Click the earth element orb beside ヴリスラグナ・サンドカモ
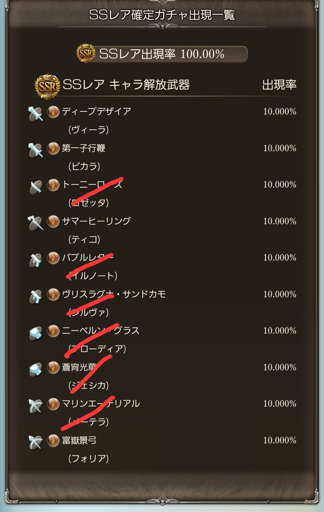This screenshot has height=512, width=324. [x=53, y=295]
